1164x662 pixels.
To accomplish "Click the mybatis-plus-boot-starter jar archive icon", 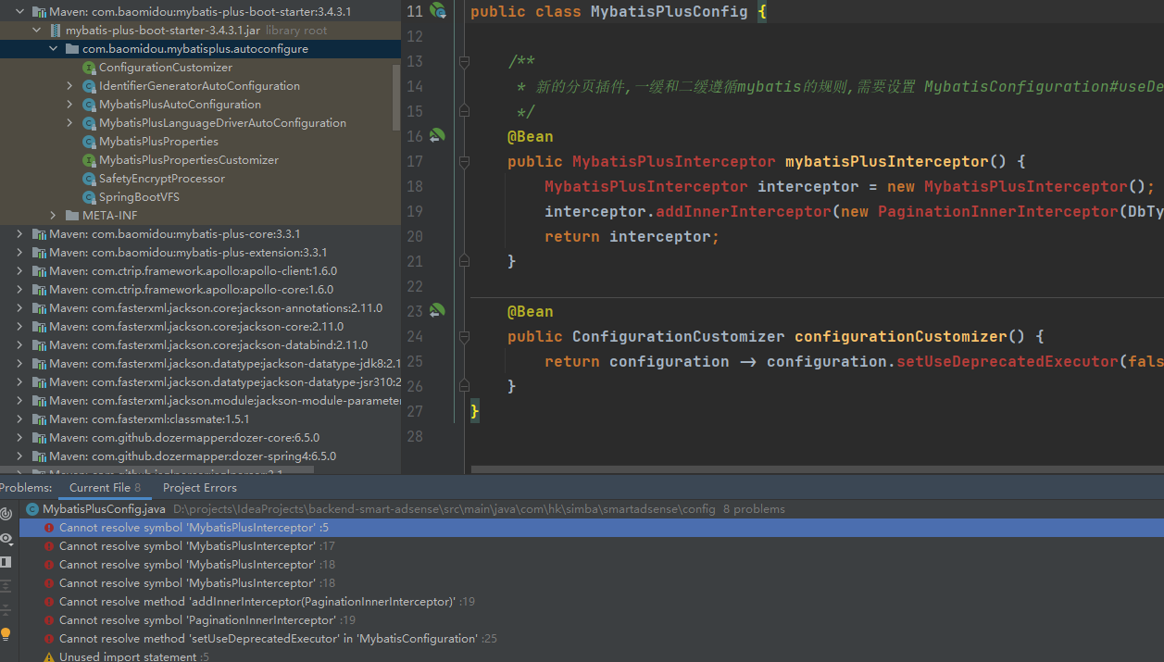I will 56,31.
